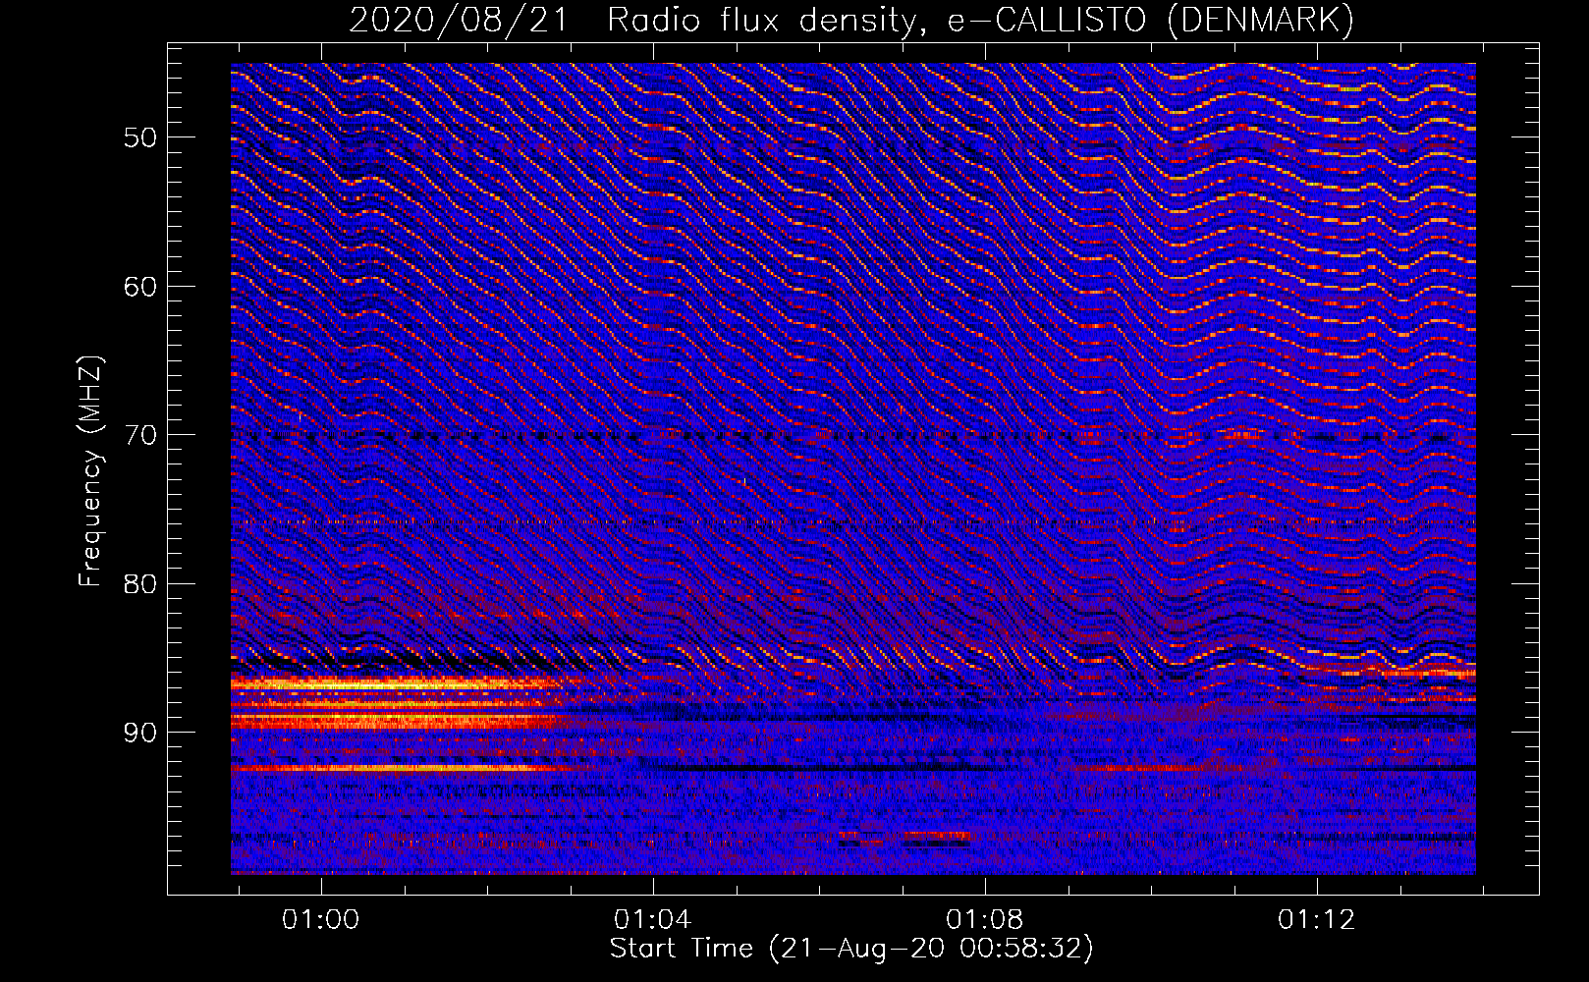Click the 'Start Time (21-Aug-20 00:58:32)' label
The height and width of the screenshot is (982, 1589).
[x=851, y=949]
